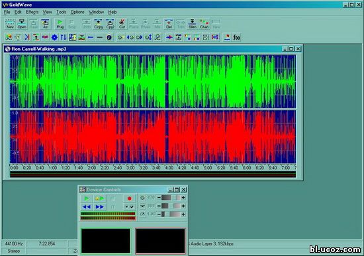Open the File menu

(7, 12)
